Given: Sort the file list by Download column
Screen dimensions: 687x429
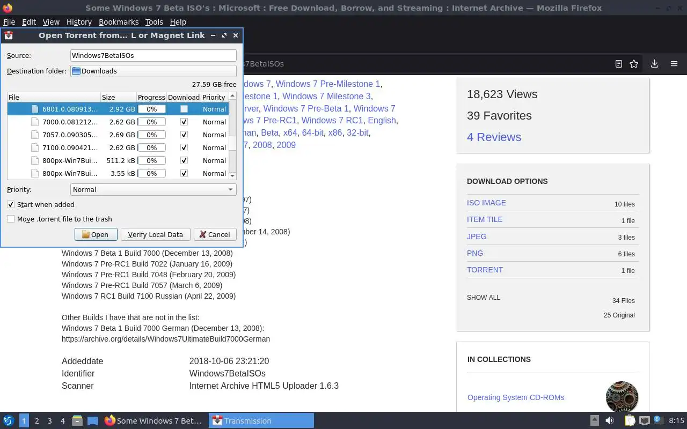Looking at the screenshot, I should [x=184, y=97].
